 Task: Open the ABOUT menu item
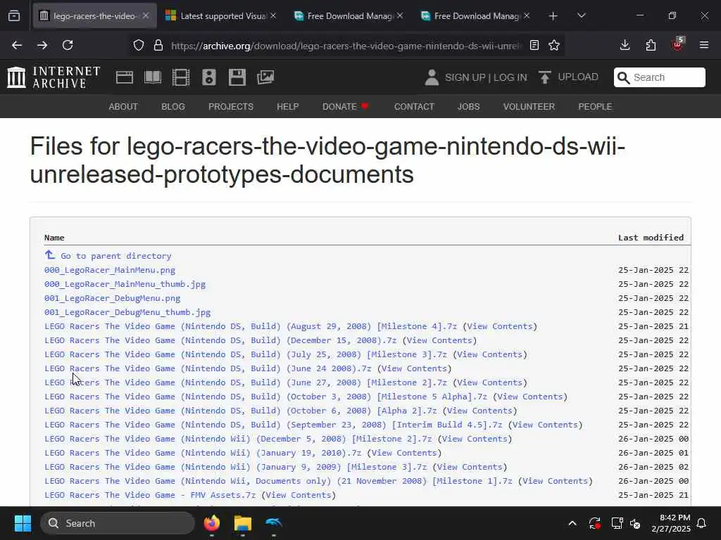(x=123, y=107)
